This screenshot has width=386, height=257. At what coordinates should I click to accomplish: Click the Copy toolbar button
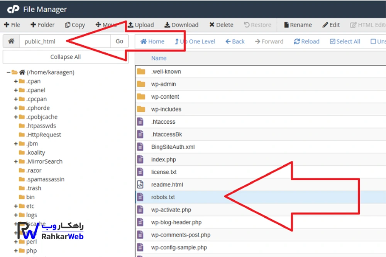pos(75,25)
